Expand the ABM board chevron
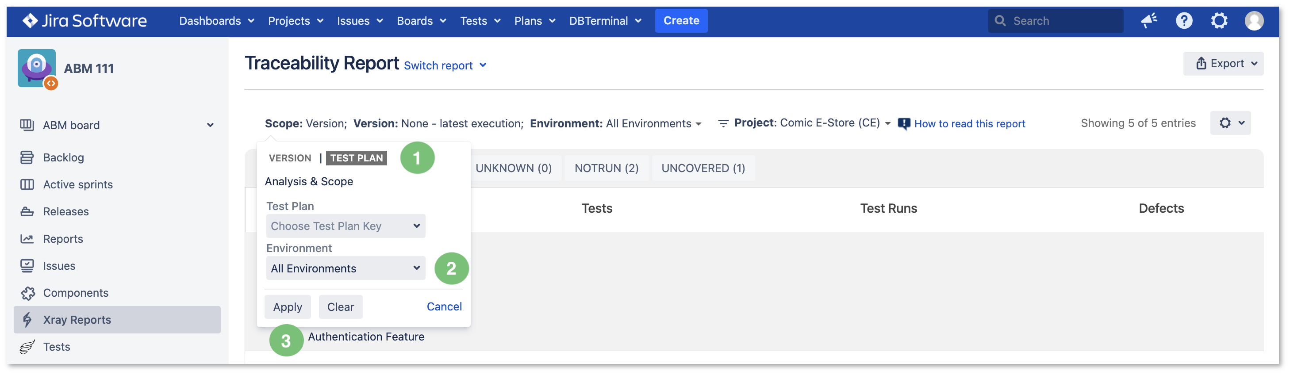This screenshot has width=1290, height=375. 210,125
